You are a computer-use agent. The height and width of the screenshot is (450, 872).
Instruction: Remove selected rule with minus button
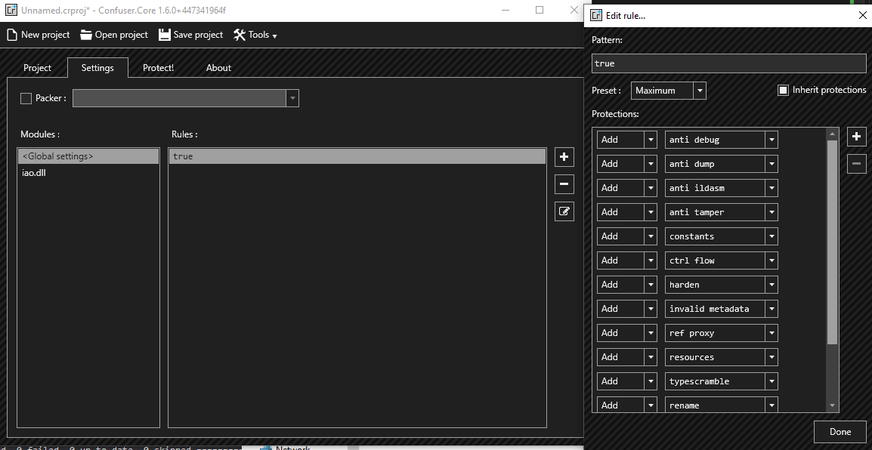564,184
